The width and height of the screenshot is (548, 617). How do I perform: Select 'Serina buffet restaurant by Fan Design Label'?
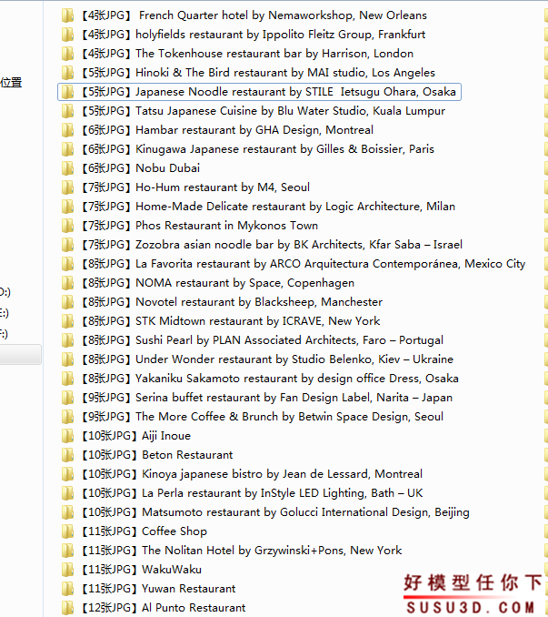[x=294, y=398]
